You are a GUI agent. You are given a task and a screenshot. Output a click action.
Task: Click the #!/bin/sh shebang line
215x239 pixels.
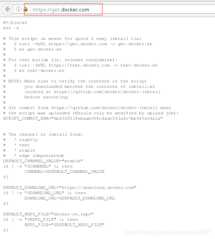(15, 23)
